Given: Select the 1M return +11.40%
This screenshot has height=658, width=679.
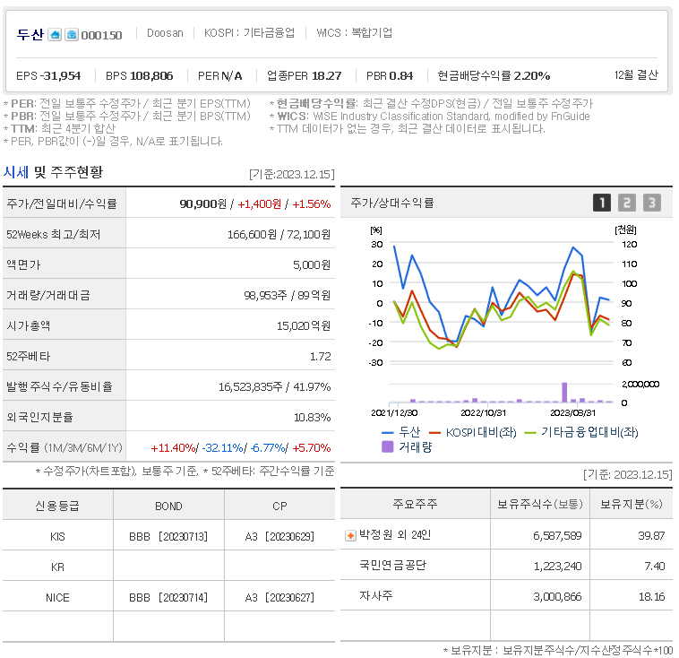Looking at the screenshot, I should pos(173,447).
